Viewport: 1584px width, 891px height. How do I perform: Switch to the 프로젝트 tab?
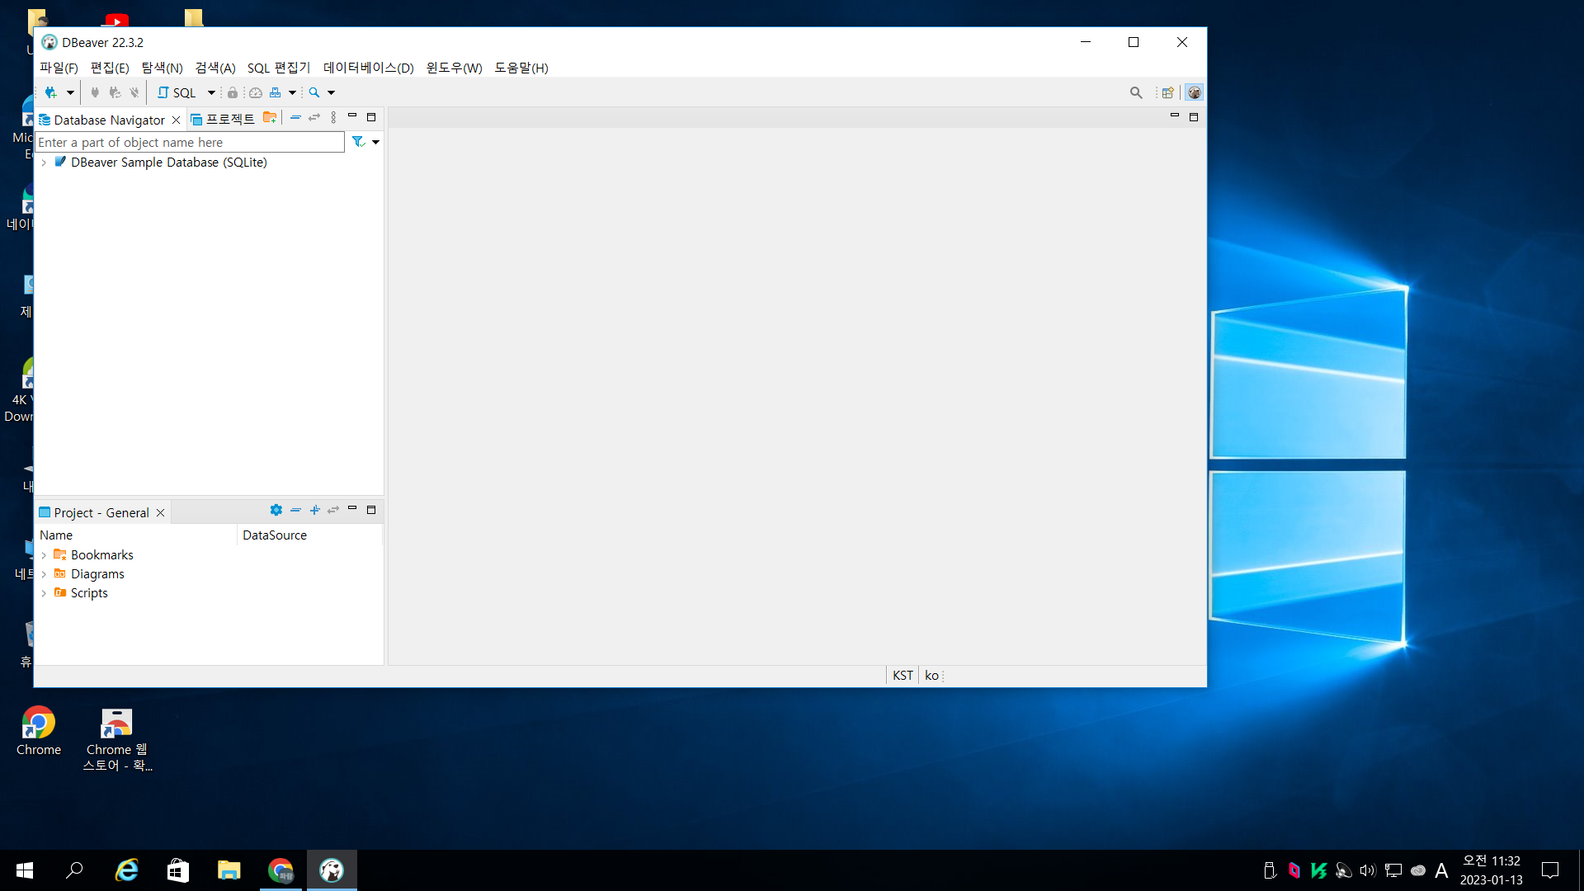[222, 119]
